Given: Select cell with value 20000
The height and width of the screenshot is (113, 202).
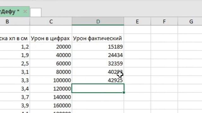Looking at the screenshot, I should pyautogui.click(x=51, y=46).
